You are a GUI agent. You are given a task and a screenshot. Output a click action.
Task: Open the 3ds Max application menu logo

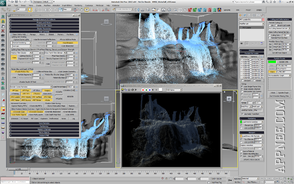tap(3, 3)
